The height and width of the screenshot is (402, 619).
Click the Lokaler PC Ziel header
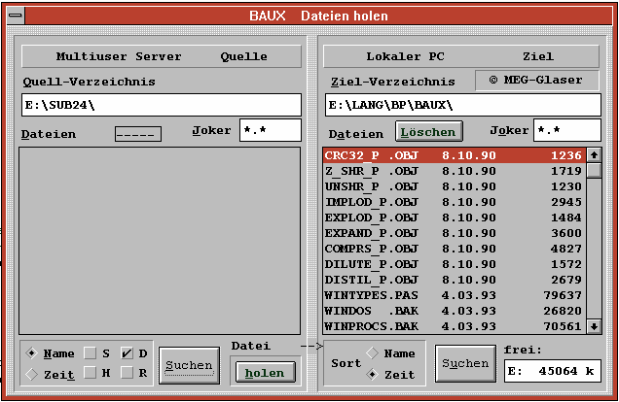pyautogui.click(x=460, y=56)
